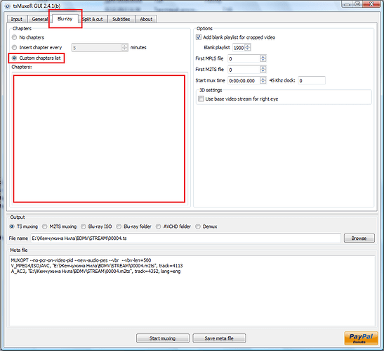Screen dimensions: 384x351
Task: Click the 45 Khz clock field
Action: (312, 80)
